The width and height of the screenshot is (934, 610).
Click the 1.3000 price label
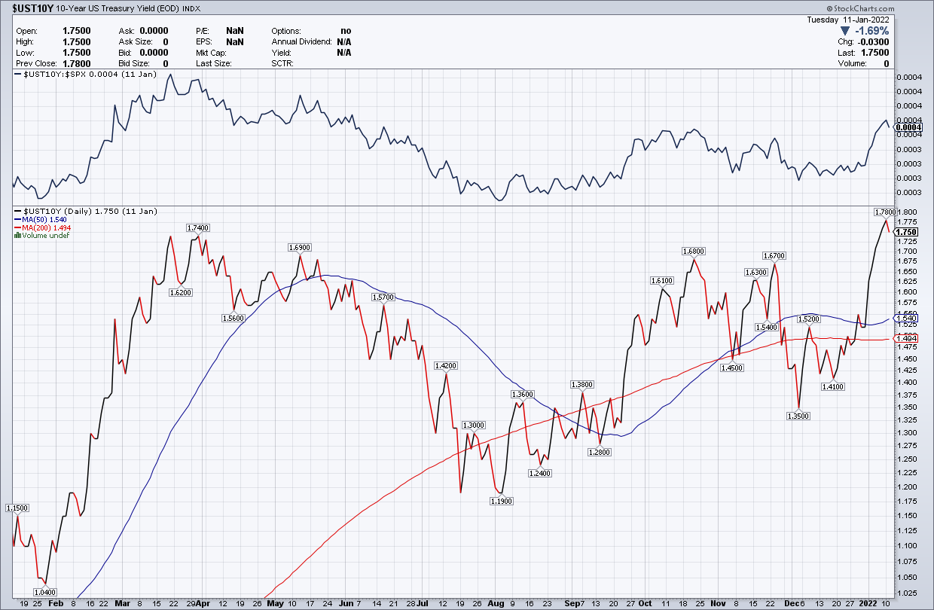coord(474,425)
